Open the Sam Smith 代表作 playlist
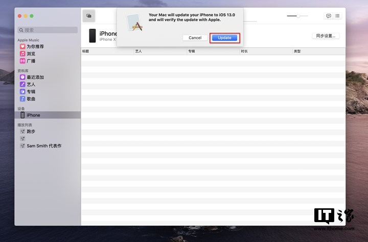The image size is (368, 242). tap(44, 146)
